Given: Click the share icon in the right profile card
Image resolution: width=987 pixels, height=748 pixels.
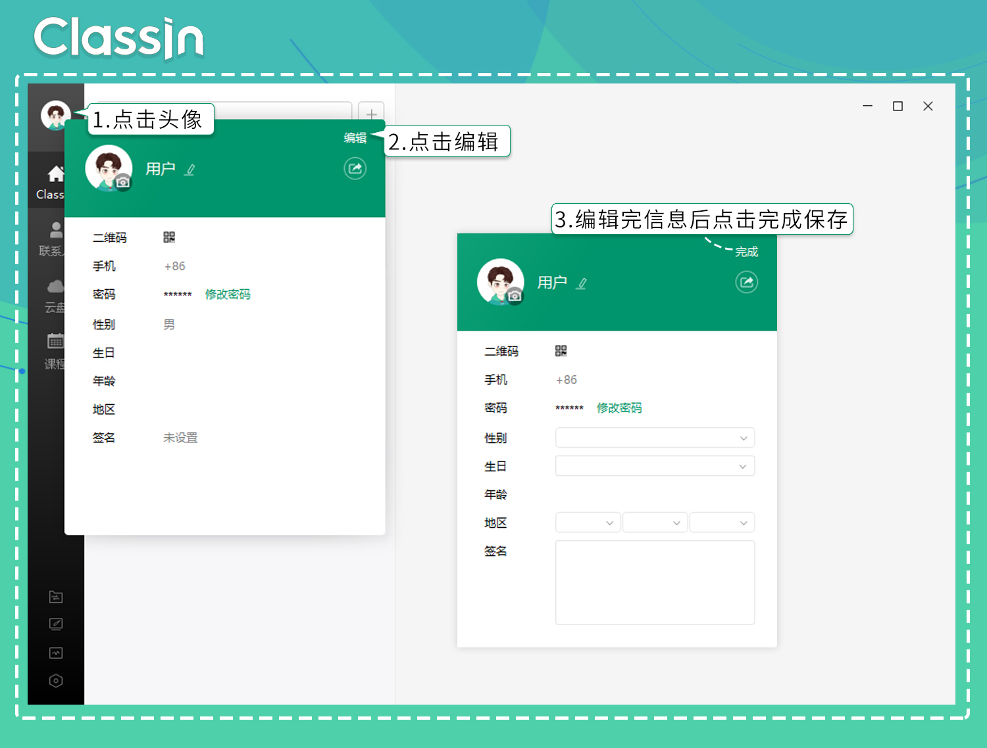Looking at the screenshot, I should click(747, 283).
